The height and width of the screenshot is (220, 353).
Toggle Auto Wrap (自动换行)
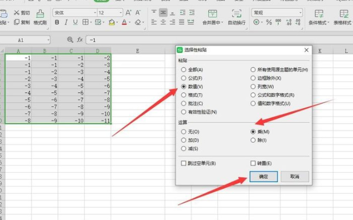pos(236,17)
